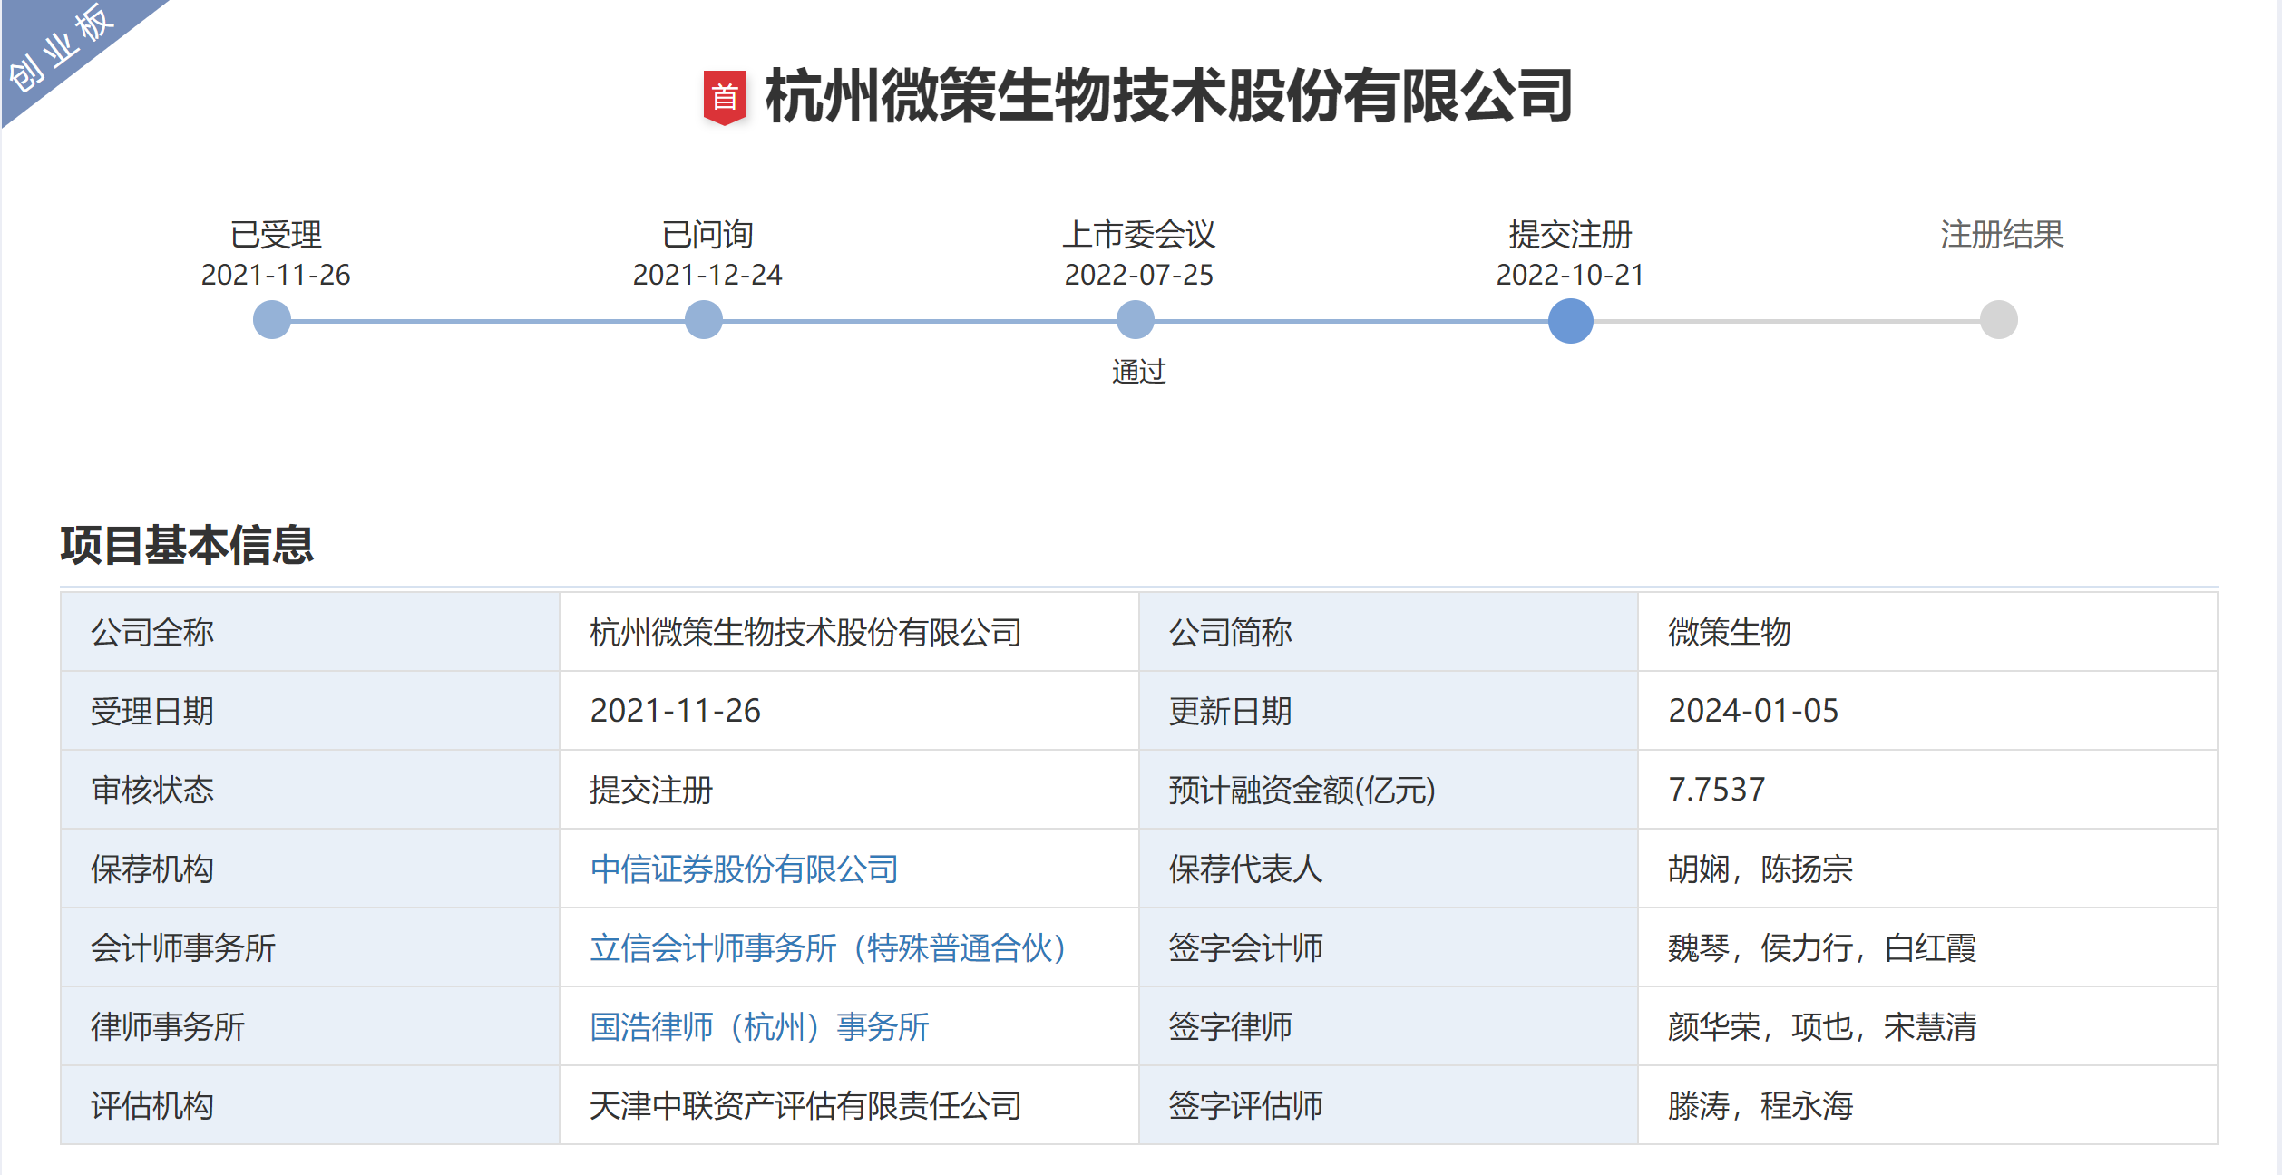Click the date 2021-12-24 on timeline
This screenshot has width=2282, height=1175.
[707, 275]
